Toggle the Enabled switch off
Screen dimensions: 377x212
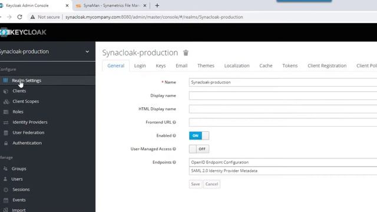(199, 135)
